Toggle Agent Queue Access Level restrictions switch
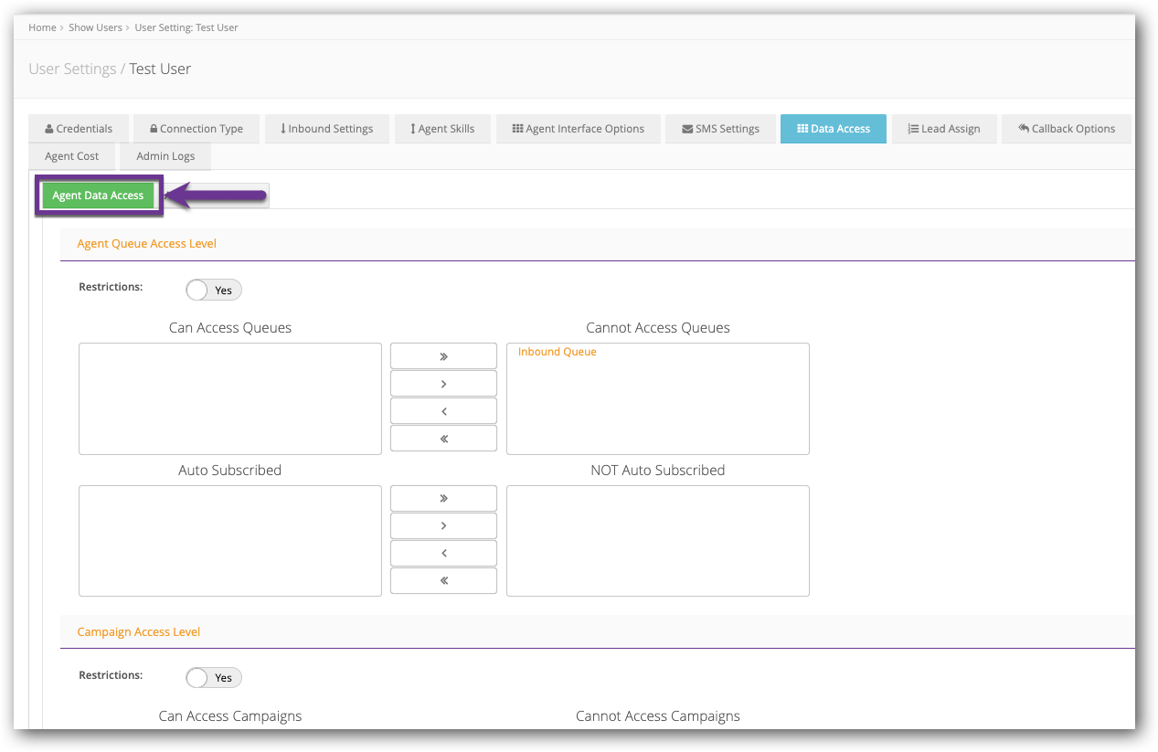This screenshot has width=1158, height=752. point(213,291)
